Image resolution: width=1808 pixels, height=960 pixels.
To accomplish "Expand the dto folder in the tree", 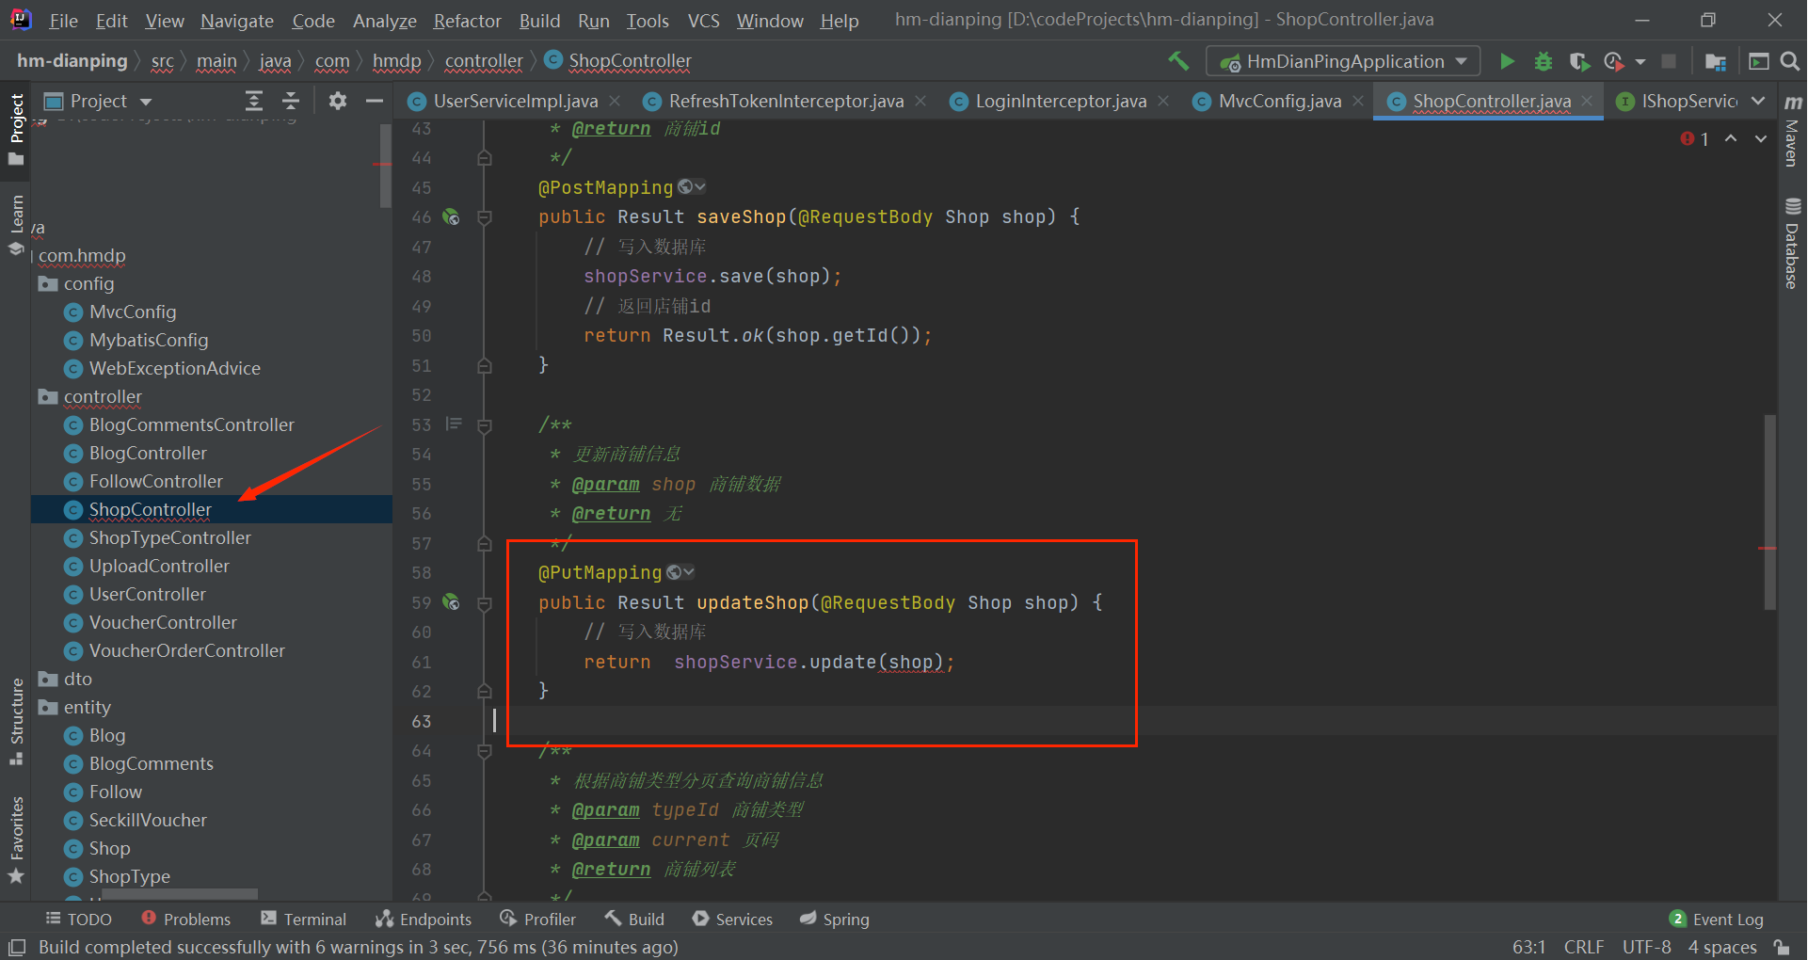I will pyautogui.click(x=48, y=679).
